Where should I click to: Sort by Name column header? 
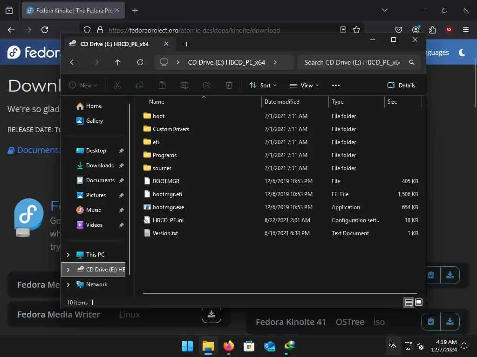click(x=202, y=102)
